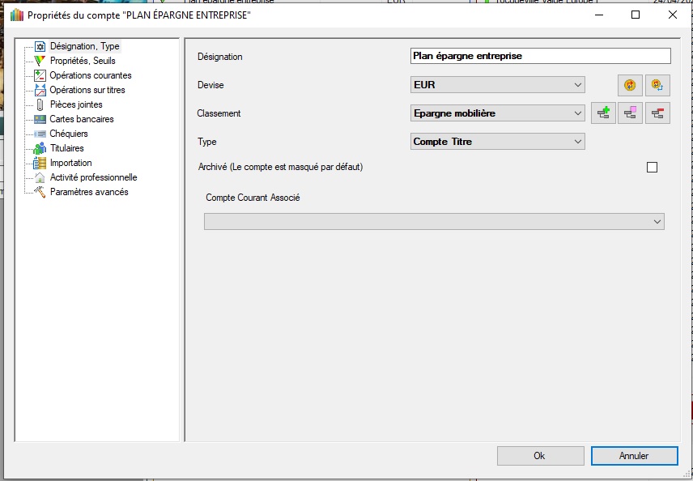Click the house icon for Activité professionnelle
This screenshot has height=481, width=693.
40,177
